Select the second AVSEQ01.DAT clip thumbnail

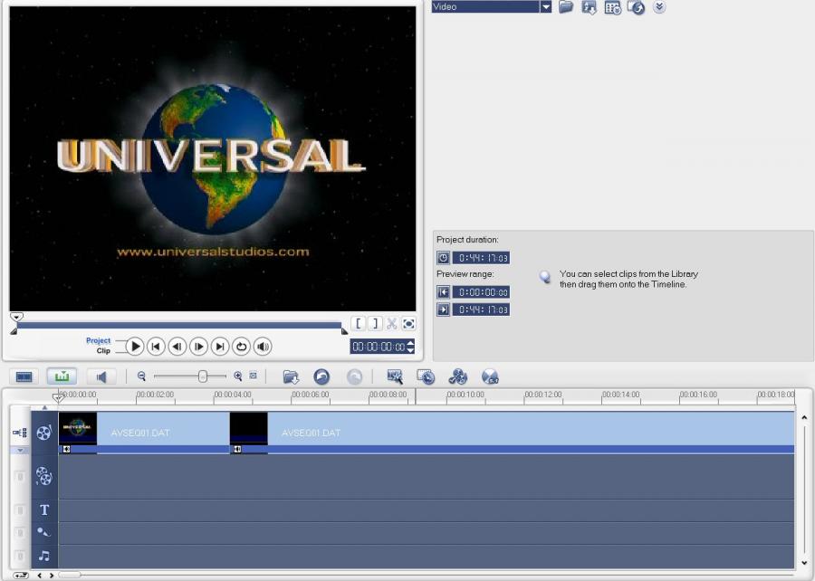point(248,428)
